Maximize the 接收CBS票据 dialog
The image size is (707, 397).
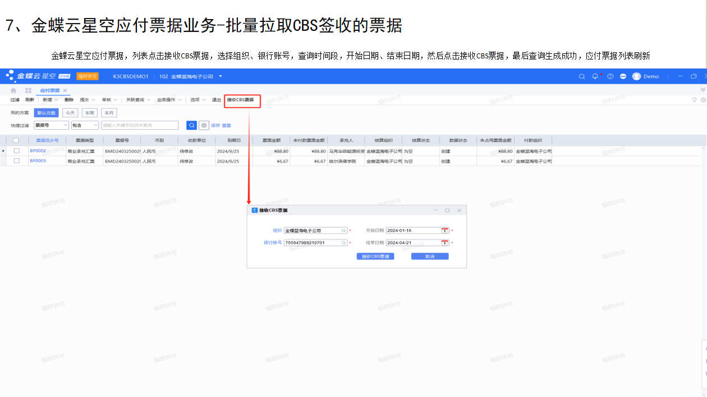(447, 210)
